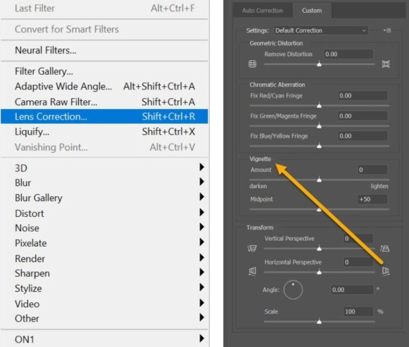Image resolution: width=409 pixels, height=347 pixels.
Task: Select the Custom tab
Action: pos(312,10)
